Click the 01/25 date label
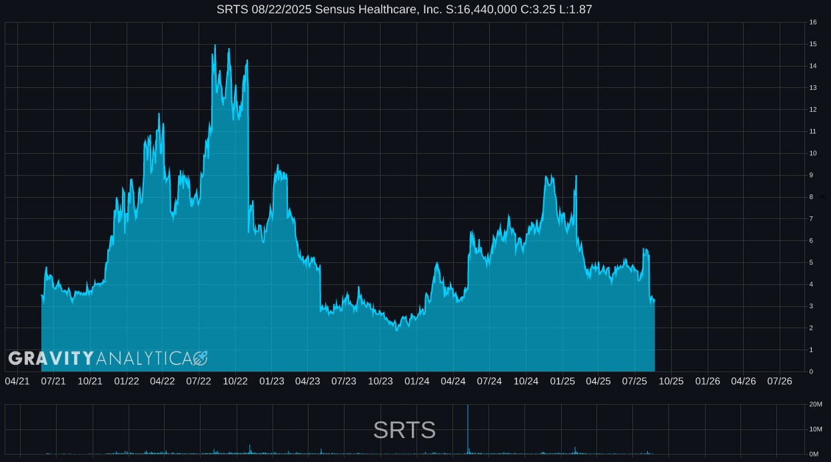 click(562, 381)
